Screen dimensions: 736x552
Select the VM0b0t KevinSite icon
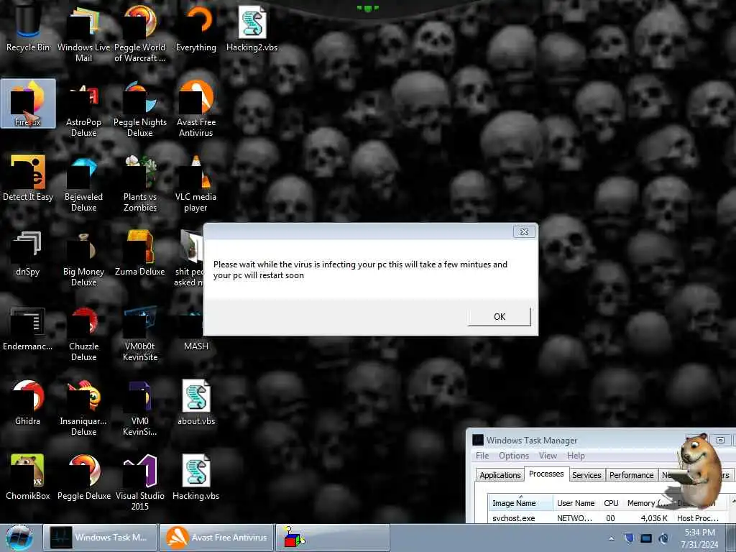(x=140, y=333)
